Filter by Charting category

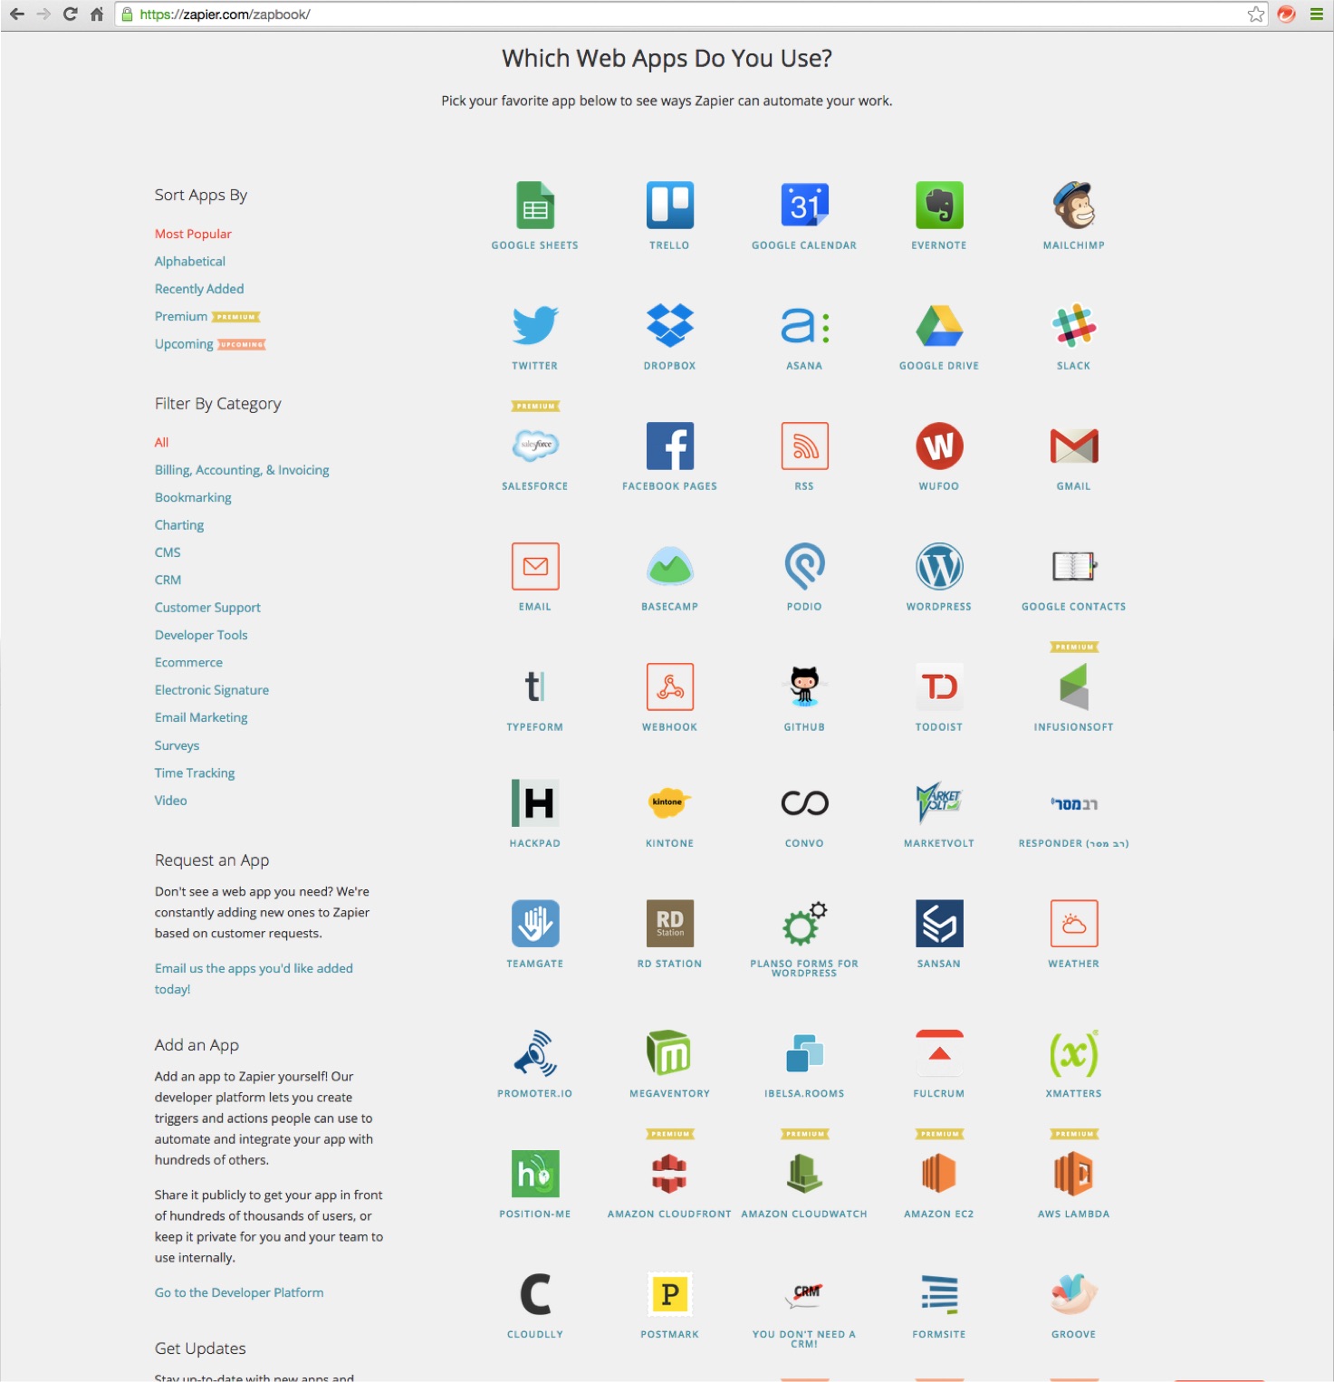(x=179, y=525)
